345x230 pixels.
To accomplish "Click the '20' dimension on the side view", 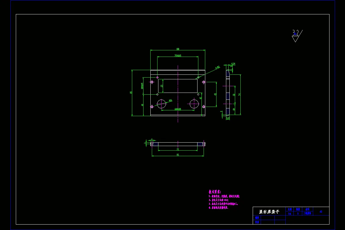I will 234,109.
